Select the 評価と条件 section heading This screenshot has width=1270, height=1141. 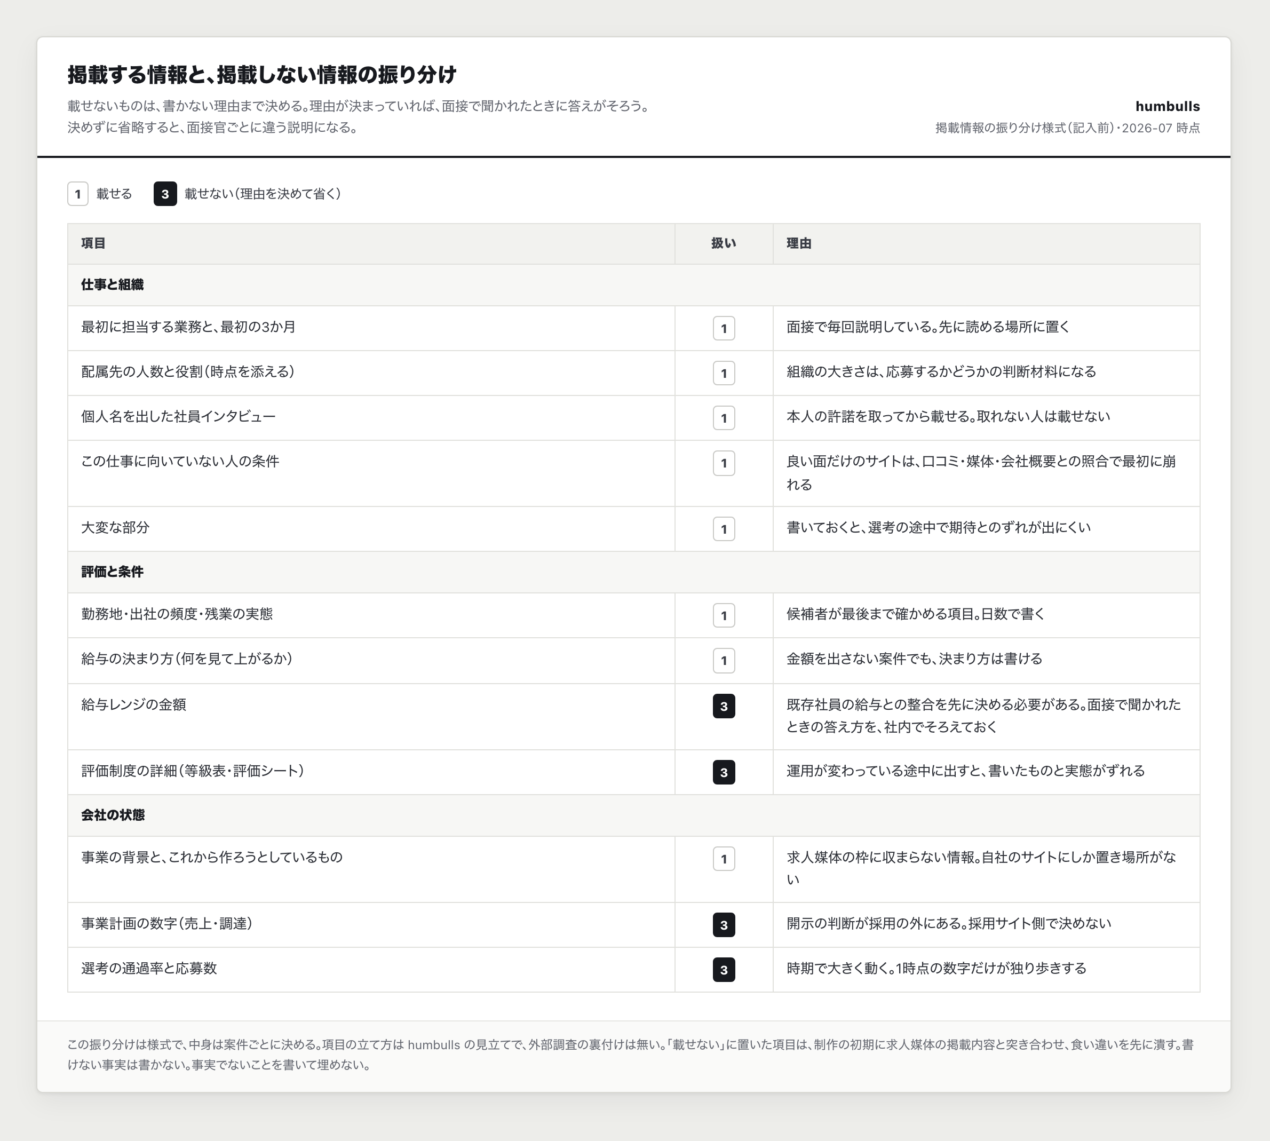[x=112, y=573]
